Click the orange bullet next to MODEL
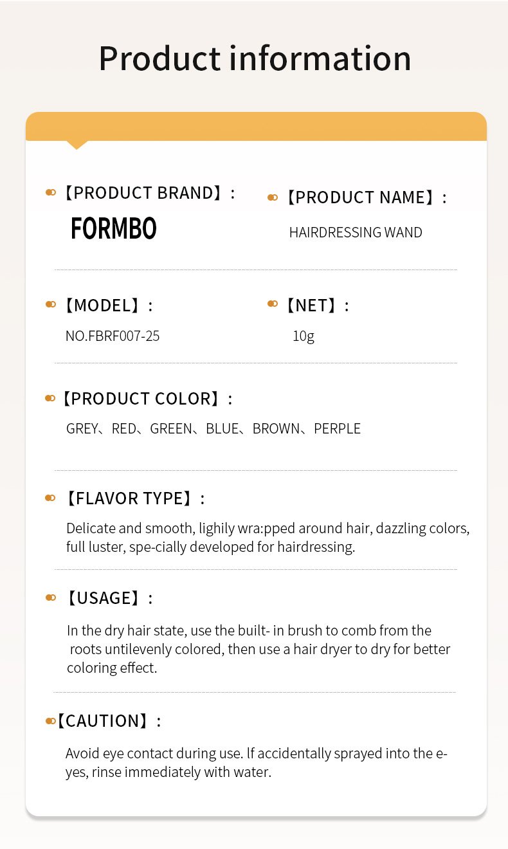 [x=51, y=304]
